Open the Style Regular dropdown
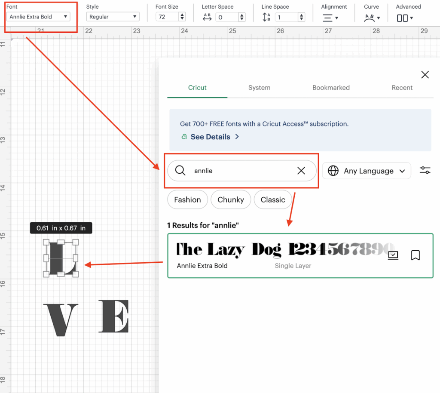Screen dimensions: 440x393 coord(113,17)
